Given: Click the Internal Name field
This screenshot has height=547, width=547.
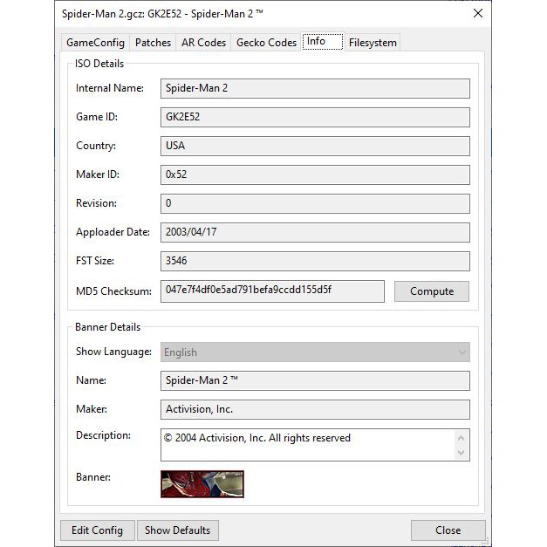Looking at the screenshot, I should pos(315,88).
